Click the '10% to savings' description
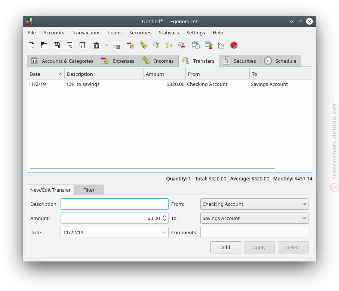Image resolution: width=339 pixels, height=291 pixels. [83, 84]
